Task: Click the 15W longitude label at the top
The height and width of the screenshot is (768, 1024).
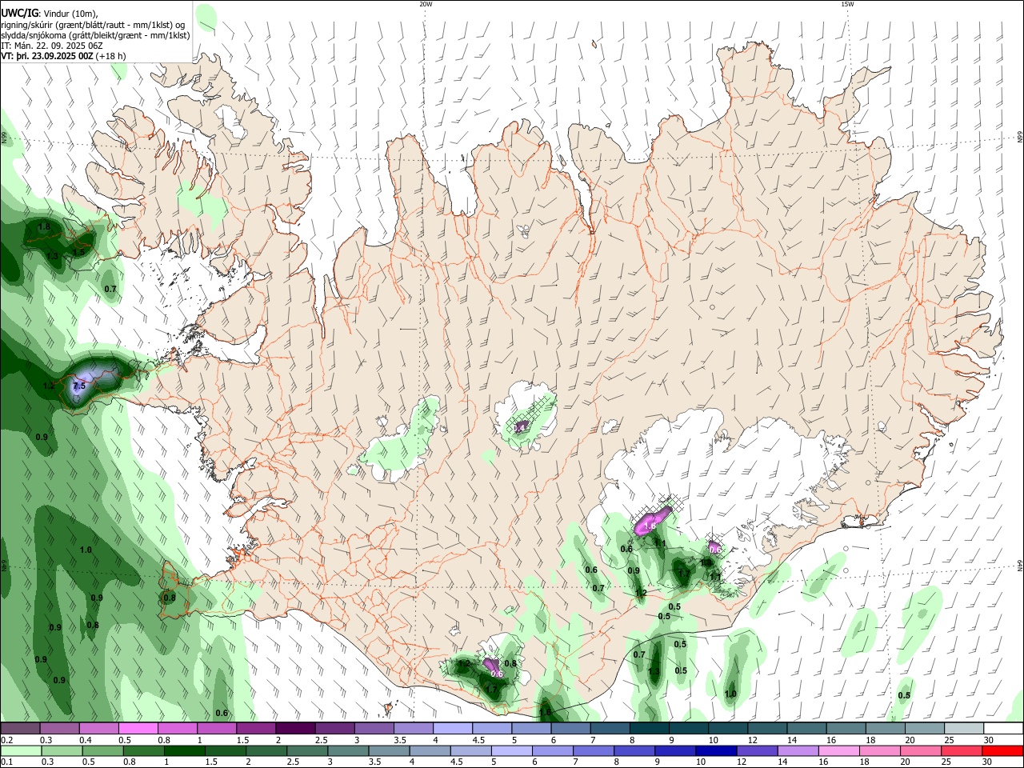Action: pyautogui.click(x=847, y=4)
